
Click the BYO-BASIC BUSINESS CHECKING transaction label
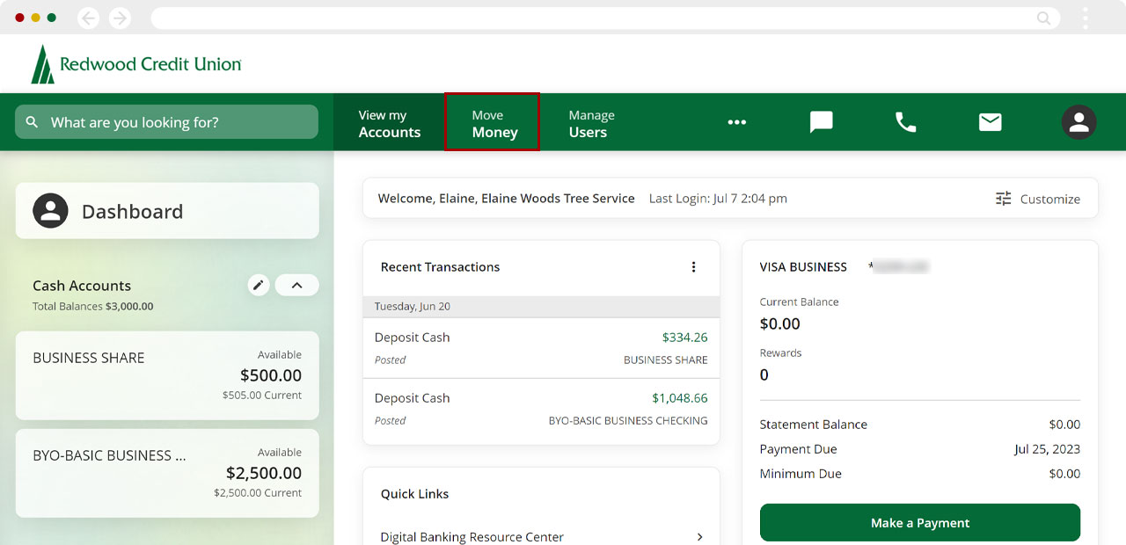point(628,421)
